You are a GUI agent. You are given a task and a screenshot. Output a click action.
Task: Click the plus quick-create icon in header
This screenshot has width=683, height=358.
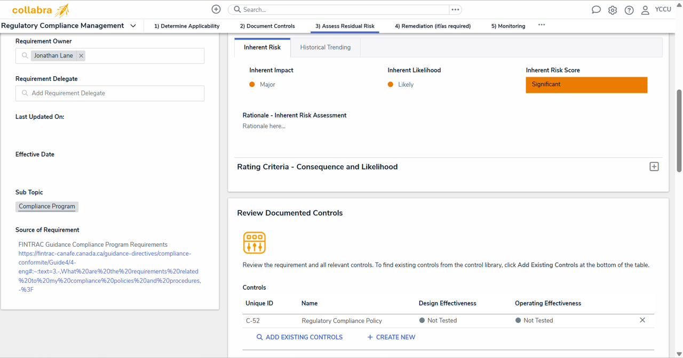pos(216,10)
